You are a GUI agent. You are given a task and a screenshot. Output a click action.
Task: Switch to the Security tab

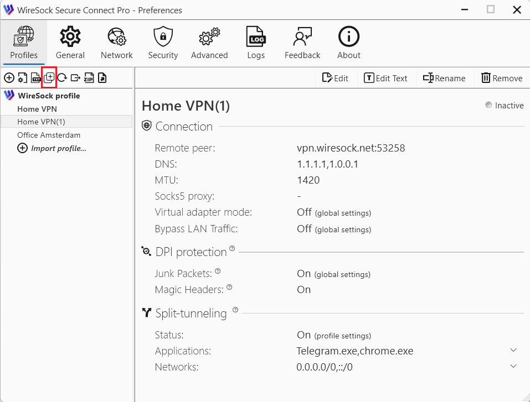coord(163,41)
